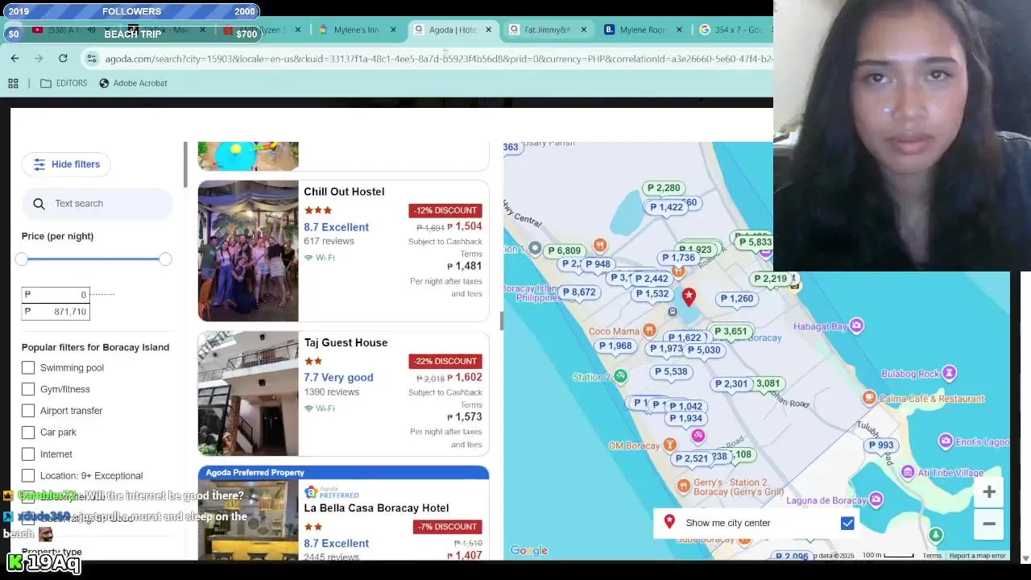Viewport: 1031px width, 580px height.
Task: Click the Laguna de Boracay marker
Action: click(x=876, y=499)
